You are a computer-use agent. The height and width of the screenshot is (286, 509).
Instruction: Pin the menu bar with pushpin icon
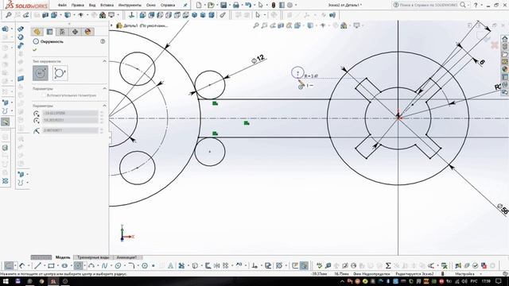point(185,6)
